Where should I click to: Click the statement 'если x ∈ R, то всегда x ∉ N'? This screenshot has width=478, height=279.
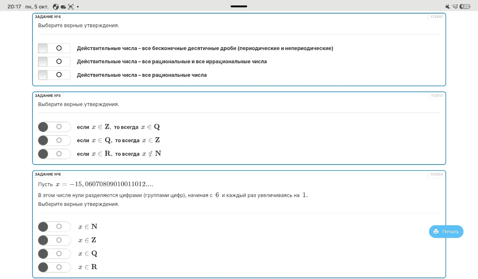click(119, 154)
